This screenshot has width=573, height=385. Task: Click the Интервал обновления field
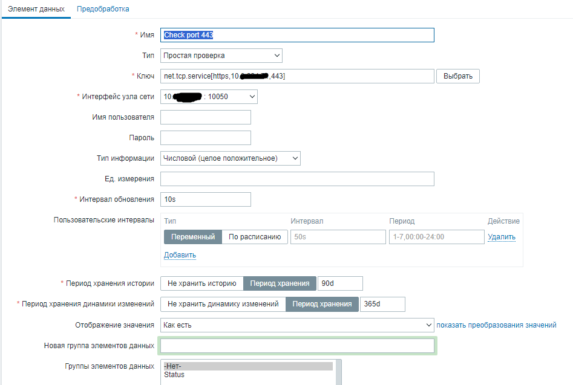point(206,199)
